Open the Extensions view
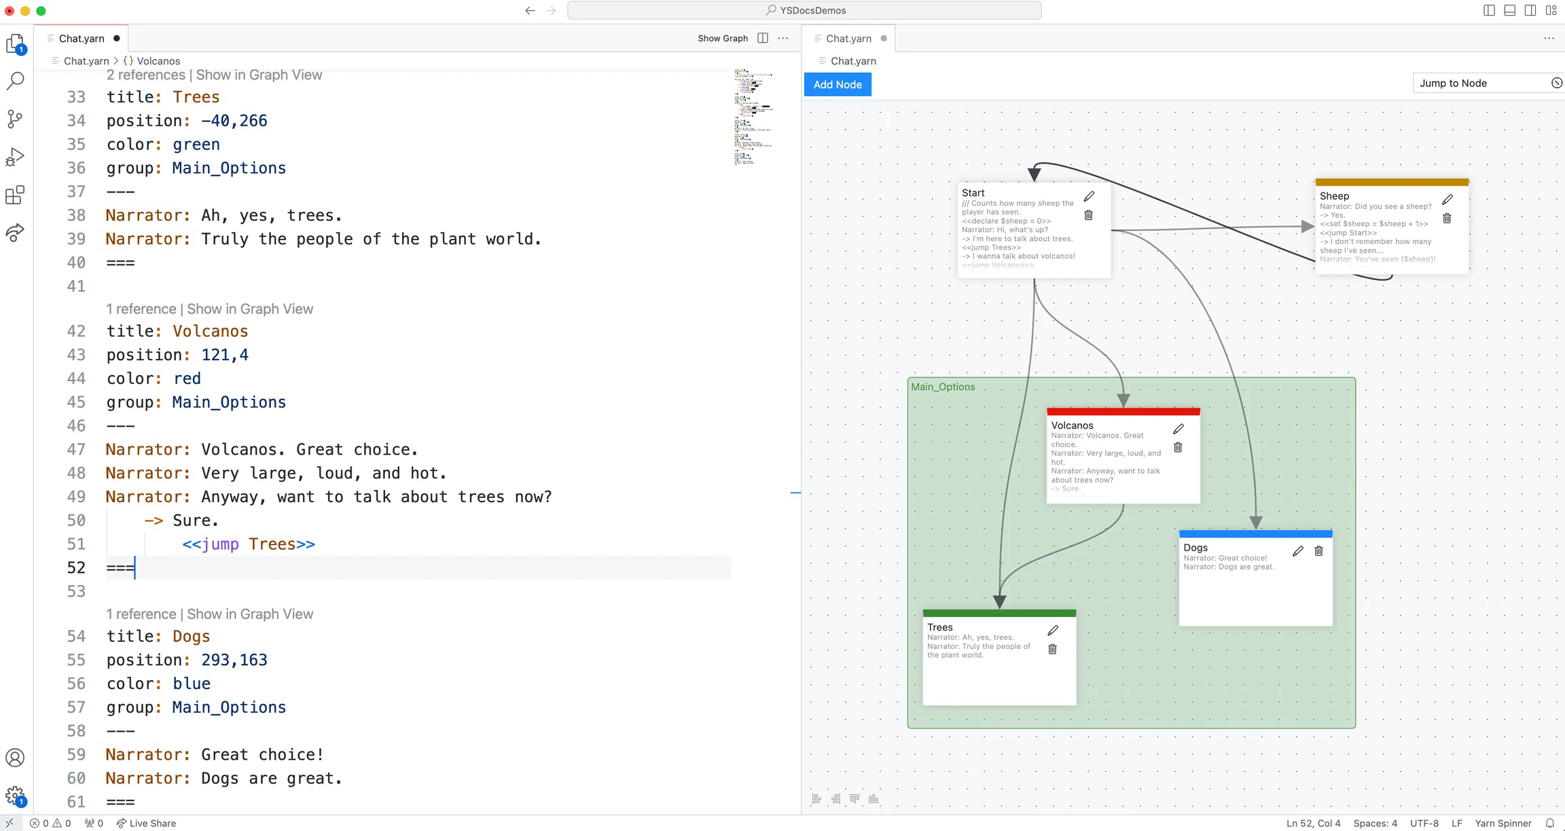This screenshot has height=831, width=1565. pyautogui.click(x=15, y=195)
